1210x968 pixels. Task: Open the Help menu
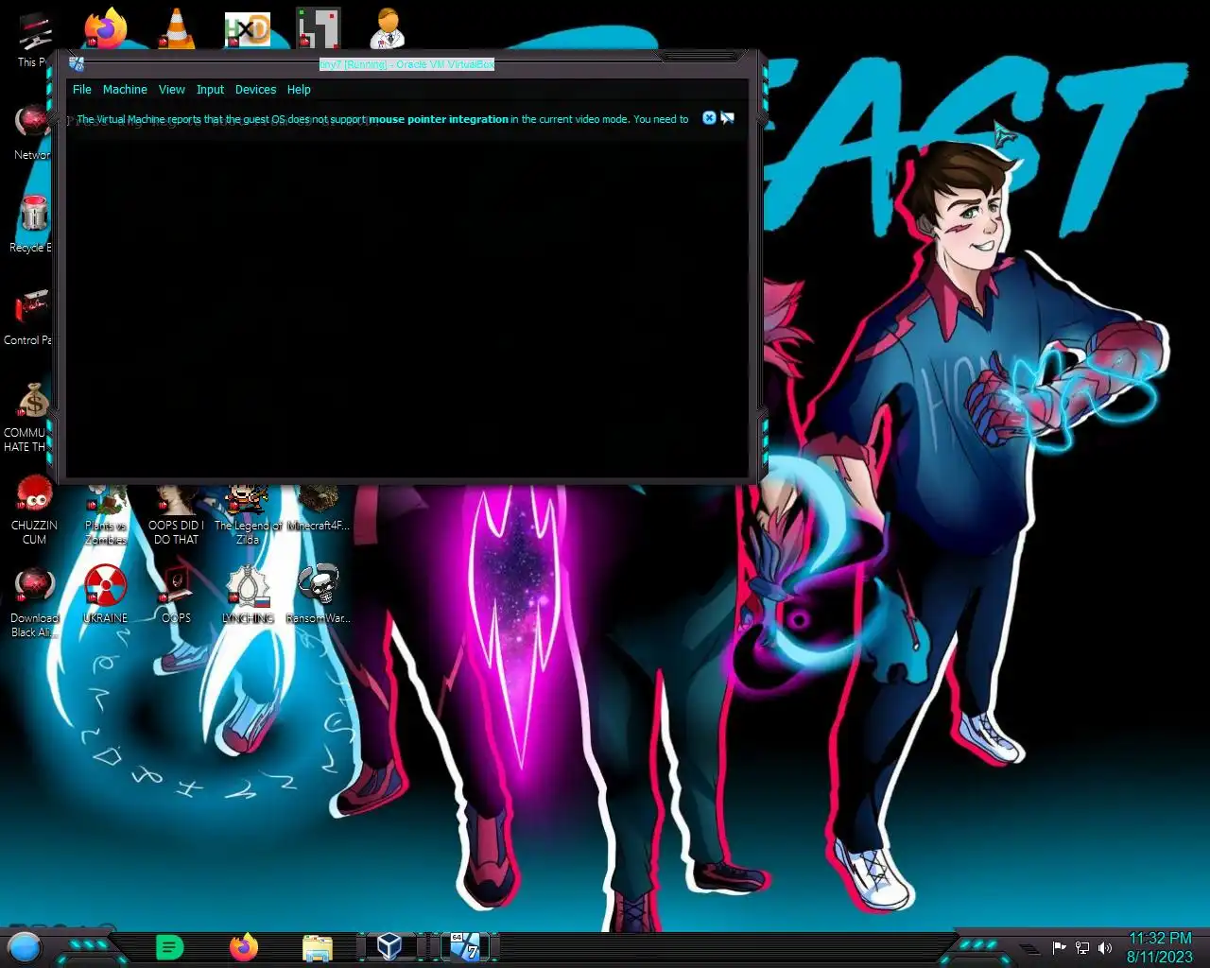point(299,90)
